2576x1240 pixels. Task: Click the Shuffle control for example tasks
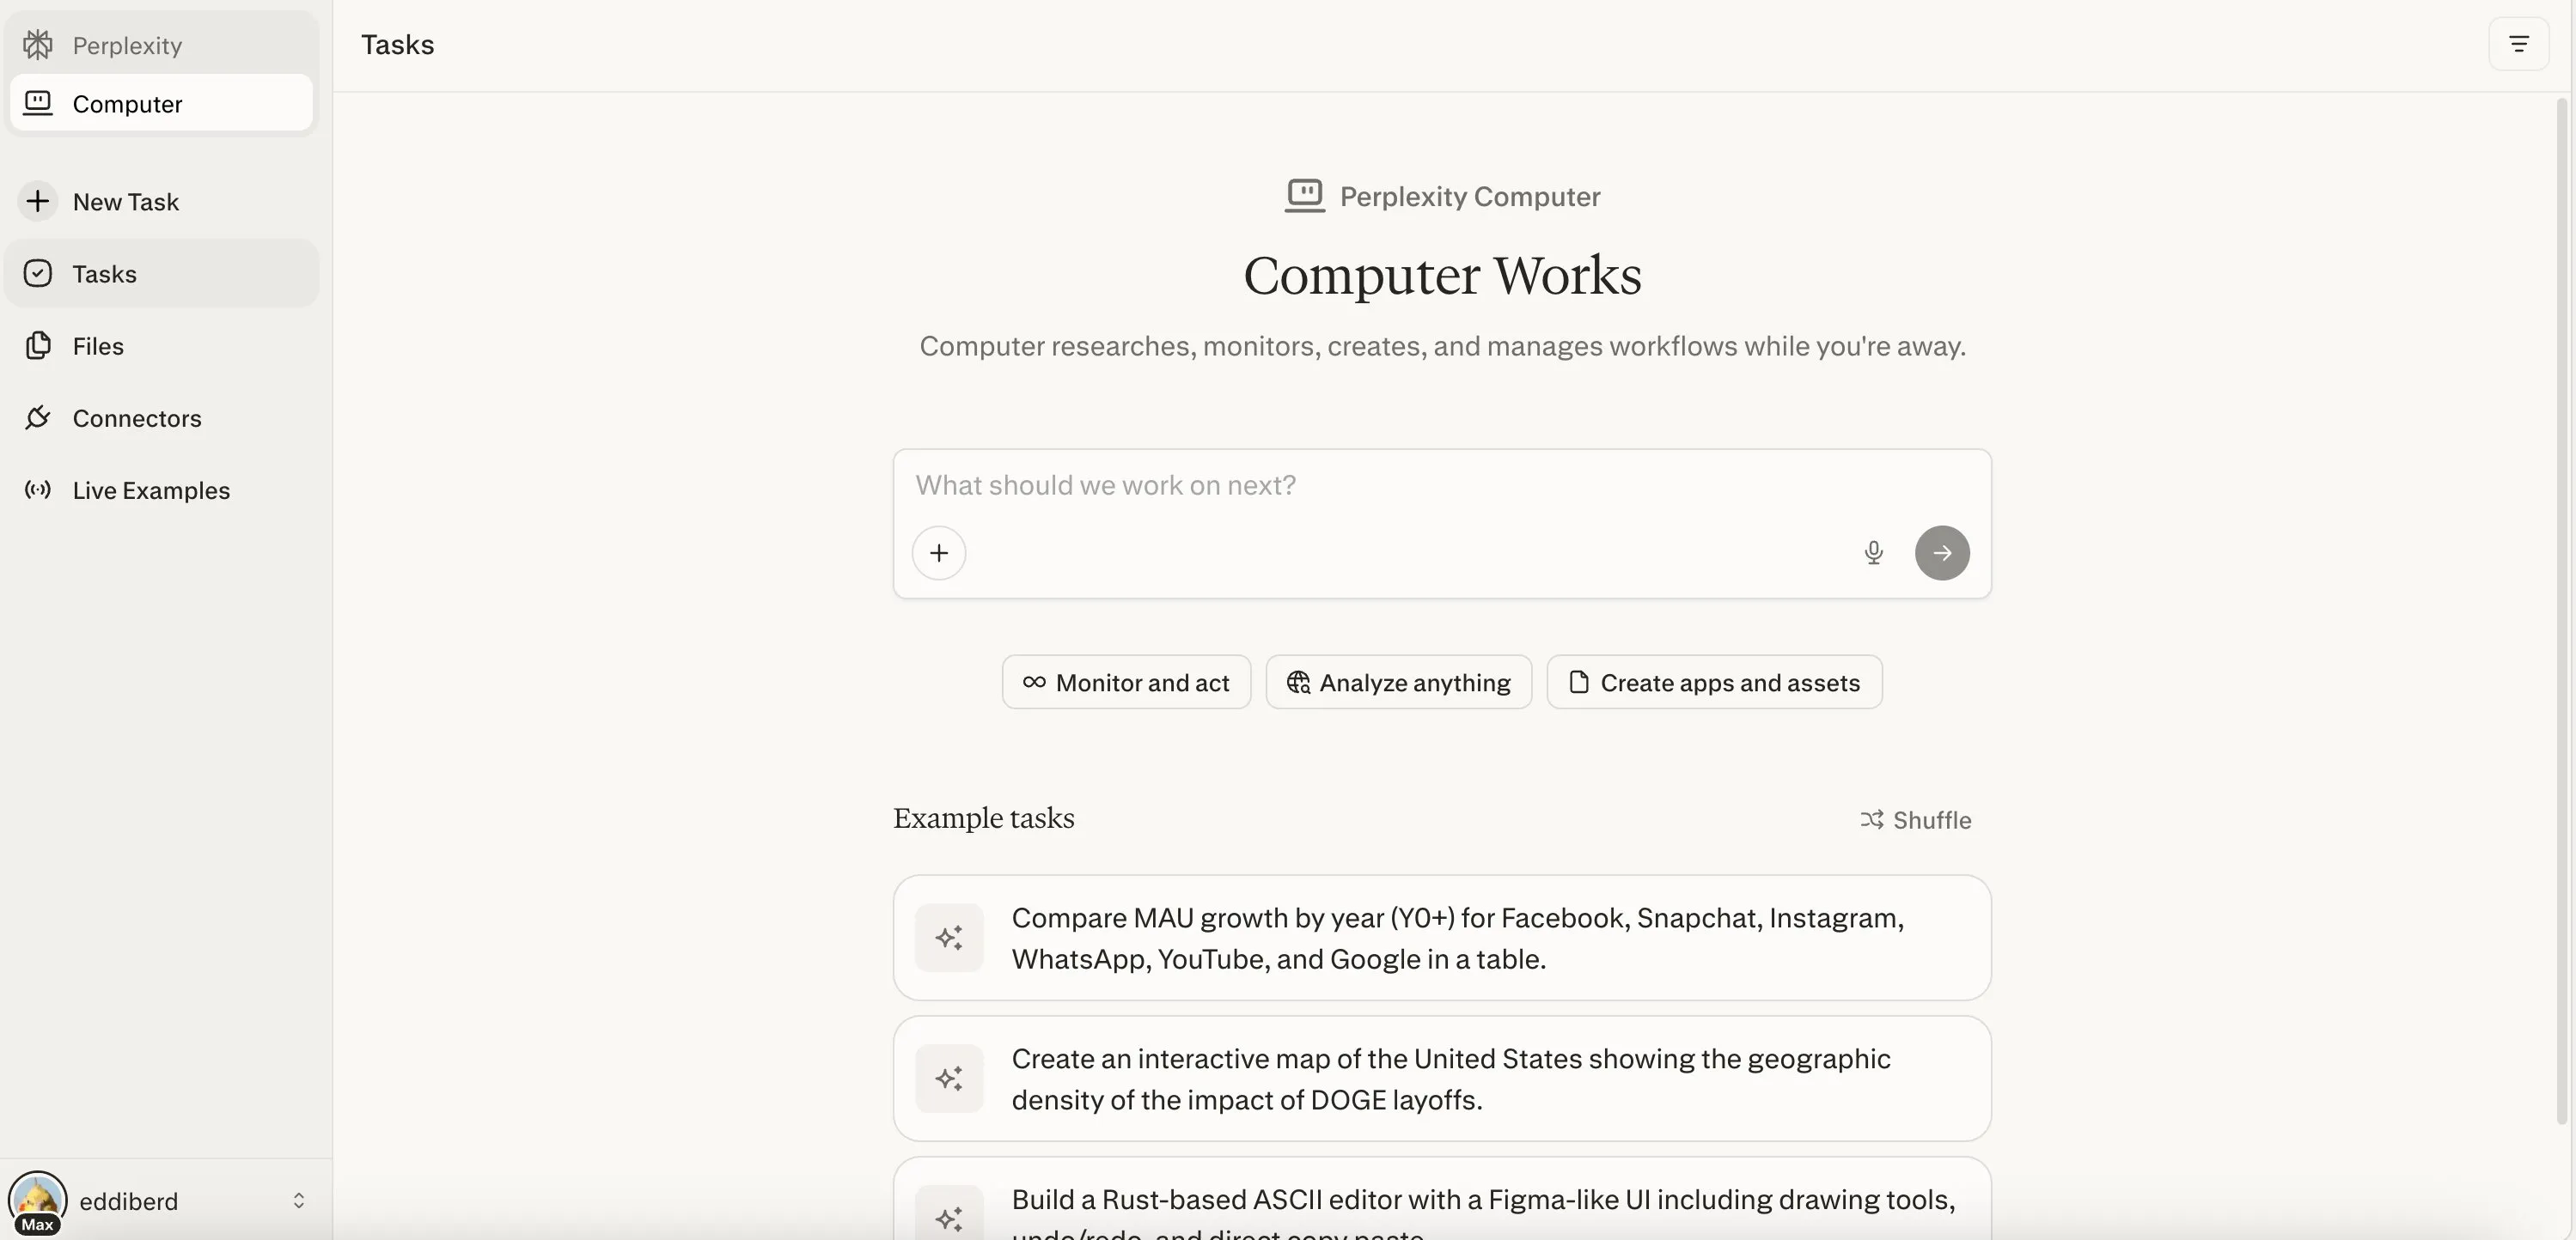click(1916, 819)
